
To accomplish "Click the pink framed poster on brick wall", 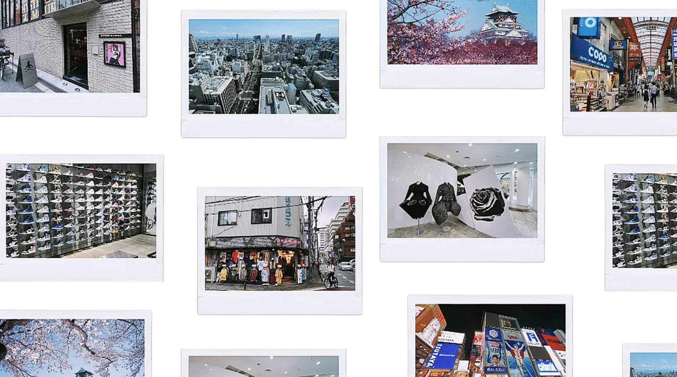I will pyautogui.click(x=114, y=54).
